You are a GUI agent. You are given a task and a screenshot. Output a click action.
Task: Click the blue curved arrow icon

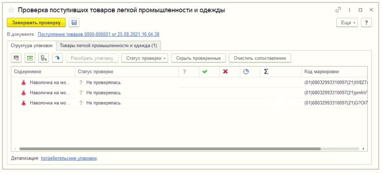(x=57, y=58)
